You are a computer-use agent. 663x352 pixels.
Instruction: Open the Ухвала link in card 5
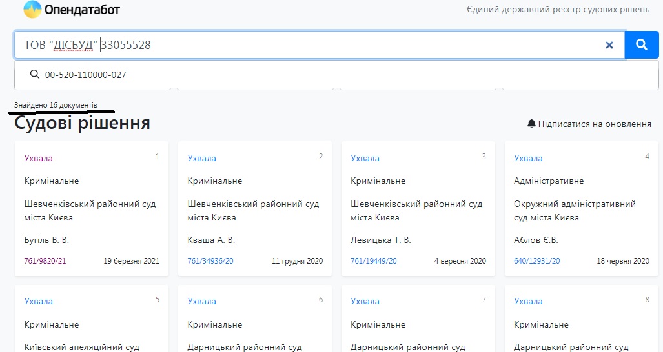(38, 301)
